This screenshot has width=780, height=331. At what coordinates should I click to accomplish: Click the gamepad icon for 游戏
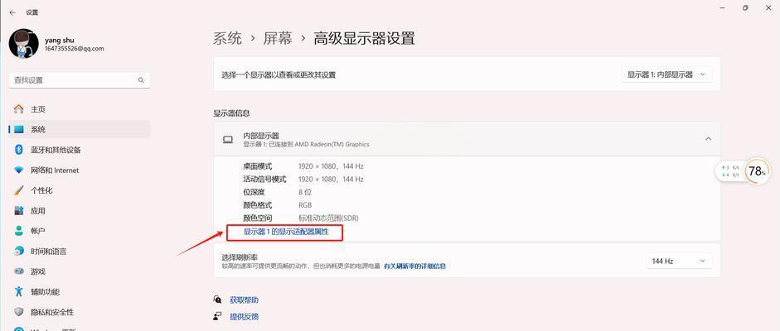pos(19,272)
